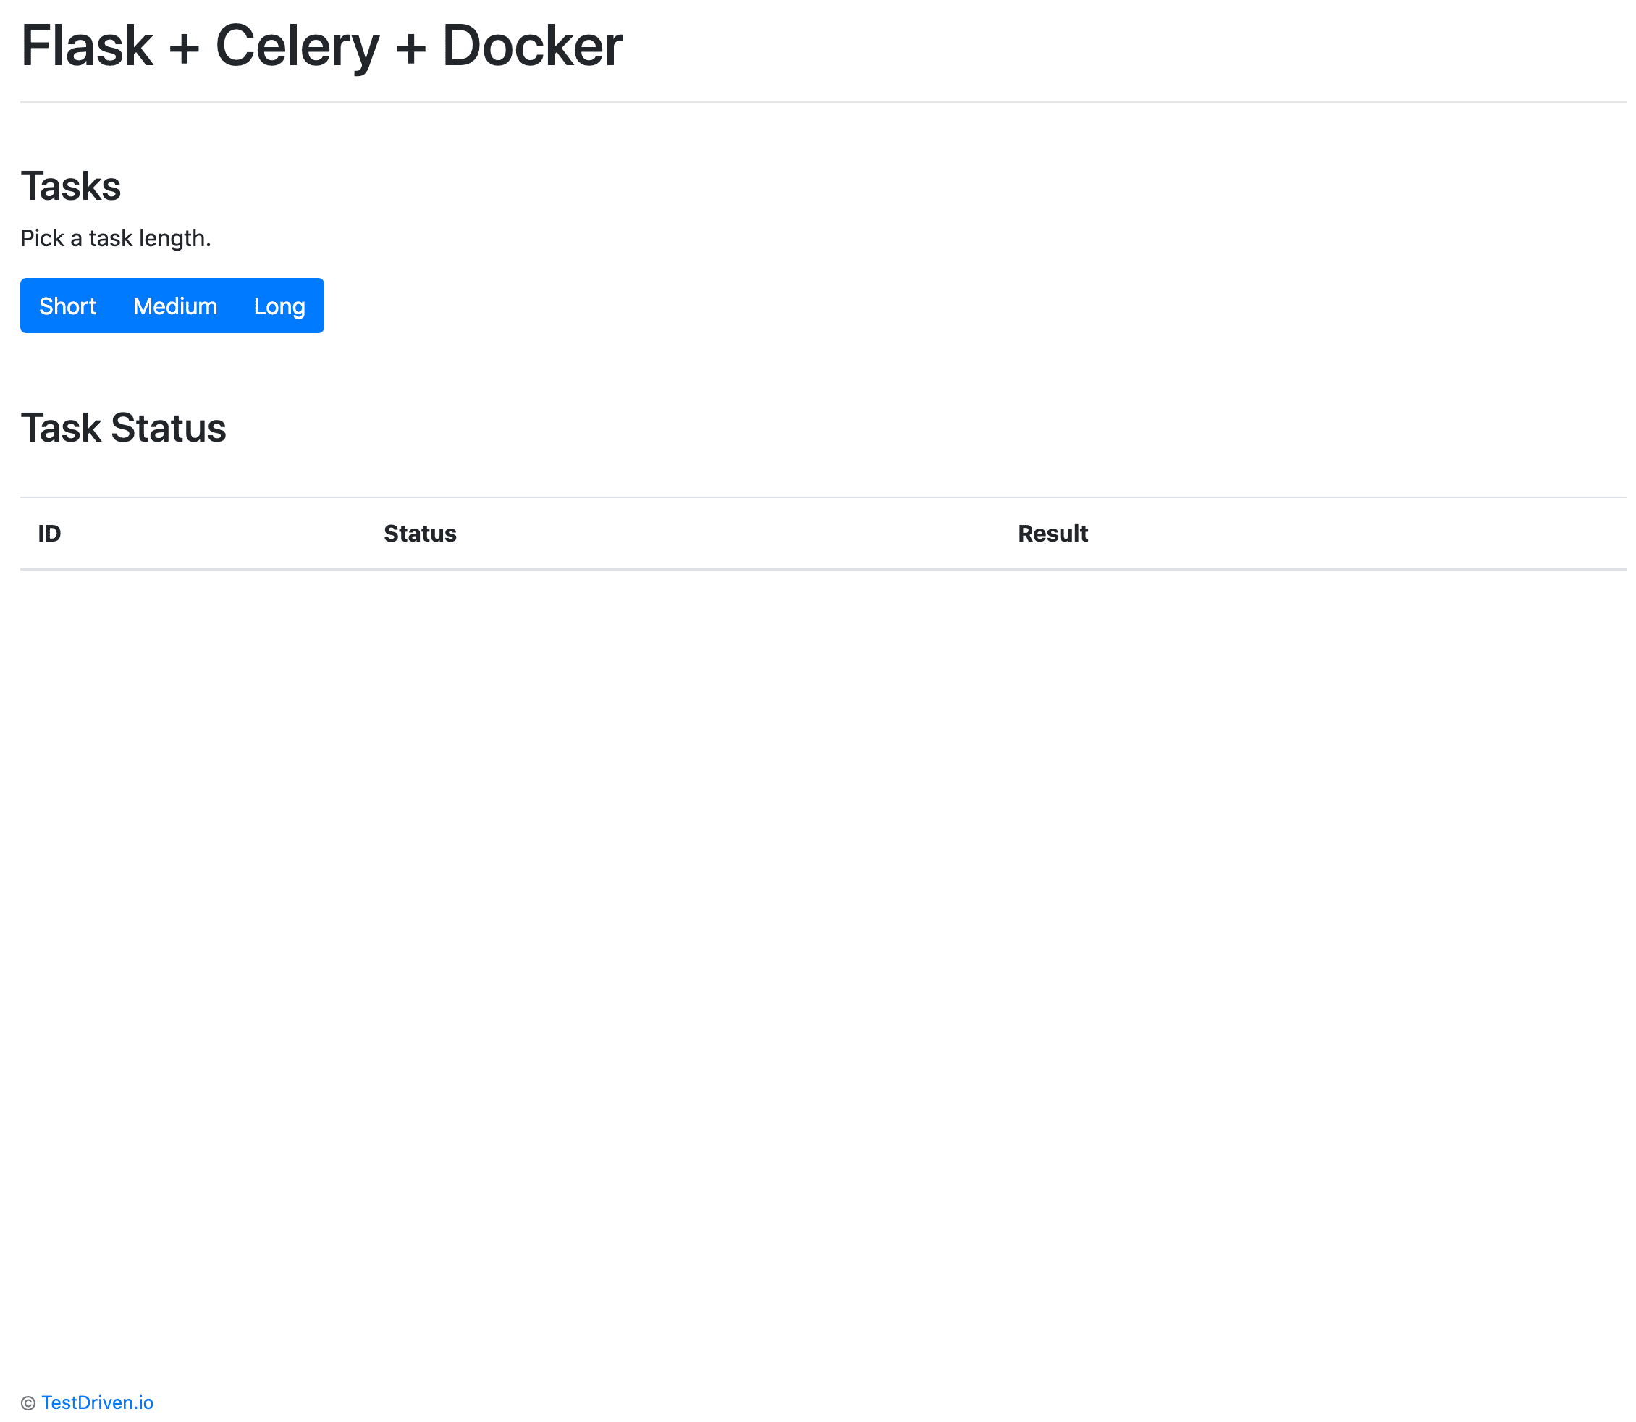Sort tasks by clicking the ID header
This screenshot has width=1636, height=1422.
[49, 533]
